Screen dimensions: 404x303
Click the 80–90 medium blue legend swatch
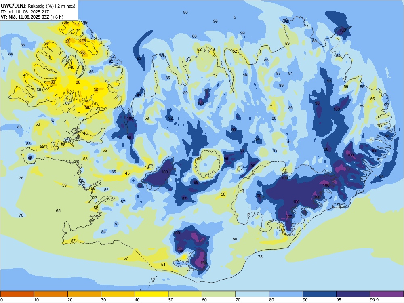coord(286,294)
